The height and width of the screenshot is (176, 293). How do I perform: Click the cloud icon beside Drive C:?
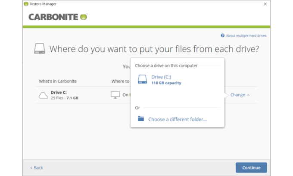43,95
